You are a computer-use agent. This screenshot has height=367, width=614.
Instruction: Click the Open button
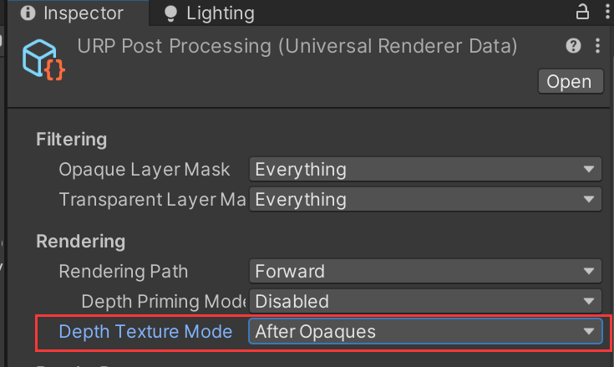pos(571,81)
